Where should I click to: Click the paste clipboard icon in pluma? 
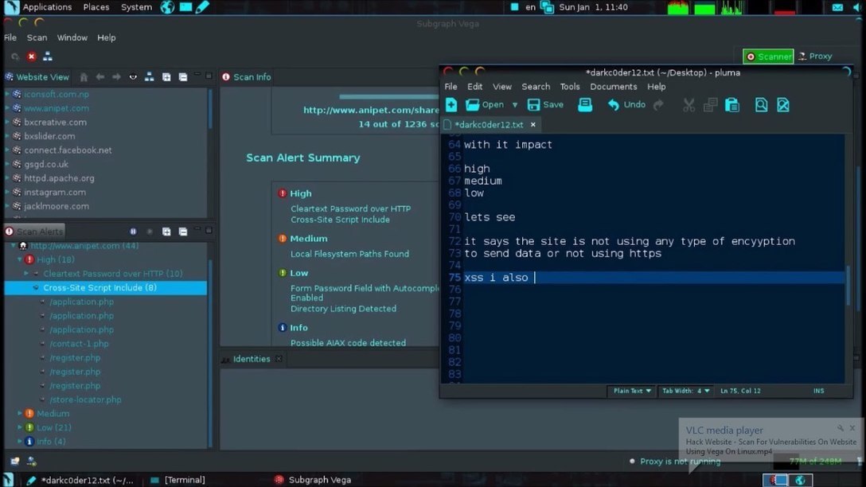click(x=731, y=104)
